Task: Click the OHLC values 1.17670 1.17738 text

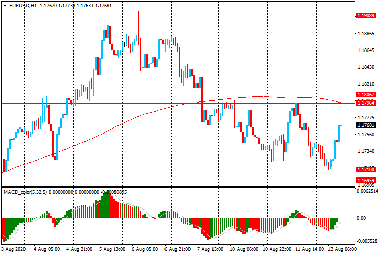Action: pyautogui.click(x=57, y=5)
